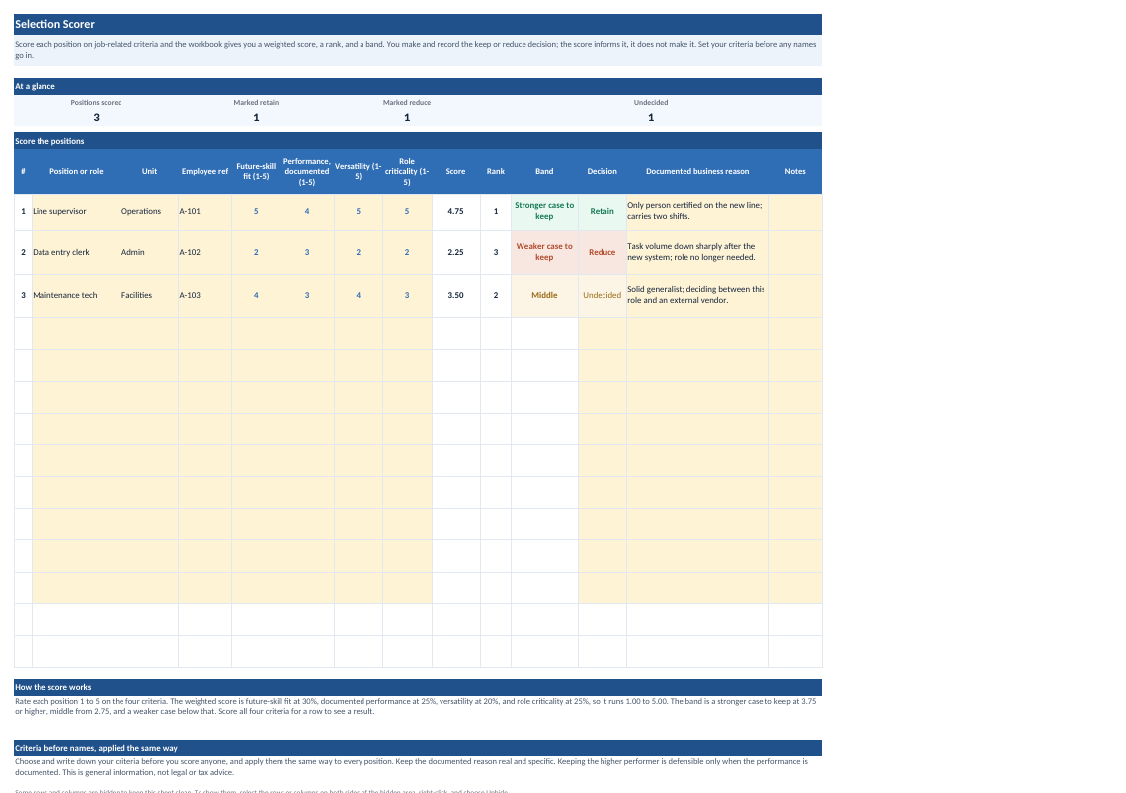Screen dimensions: 1126x793
Task: Select the Selection Scorer title cell
Action: [x=417, y=24]
